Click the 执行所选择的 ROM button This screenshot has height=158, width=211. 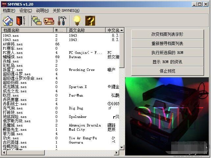(x=168, y=53)
